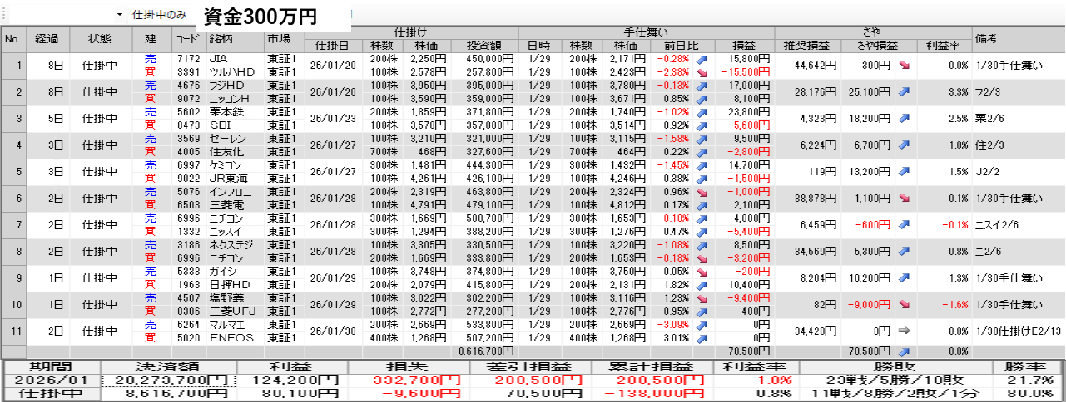
Task: Click the blue up arrow beside ENEOS's 前日比
Action: (x=702, y=338)
